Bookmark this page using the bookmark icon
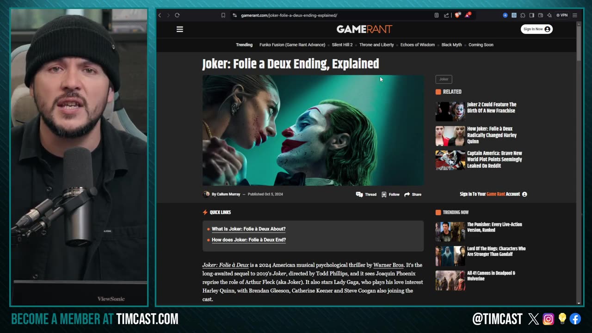 point(223,15)
